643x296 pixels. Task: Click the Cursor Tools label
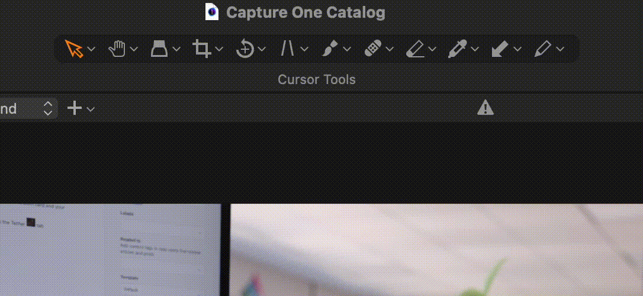(317, 79)
